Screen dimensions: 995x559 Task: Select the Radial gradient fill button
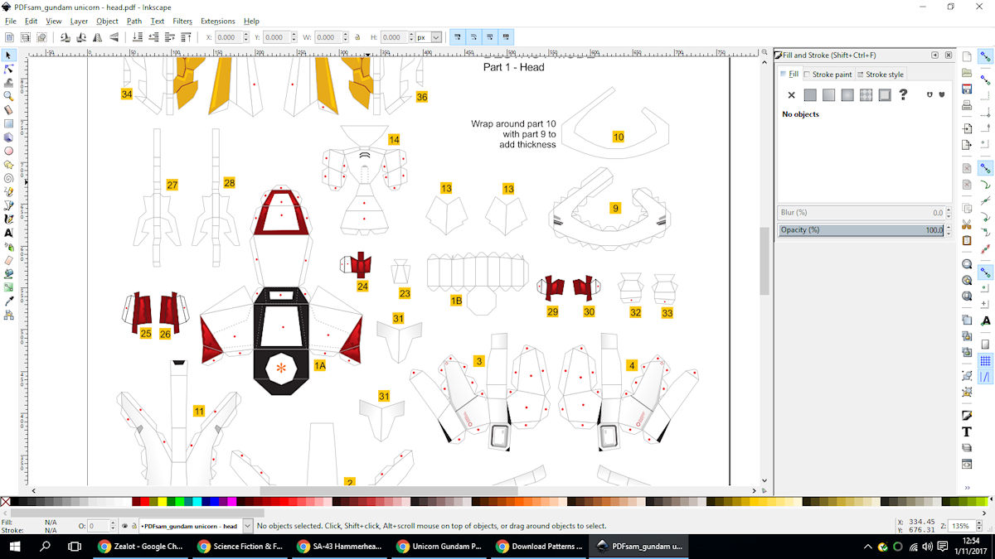847,95
